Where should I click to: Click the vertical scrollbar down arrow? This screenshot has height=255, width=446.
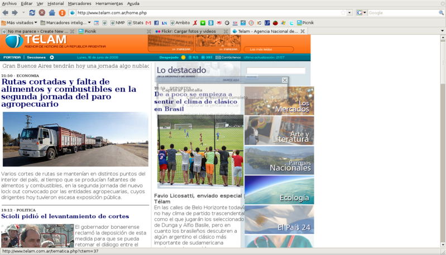443,245
